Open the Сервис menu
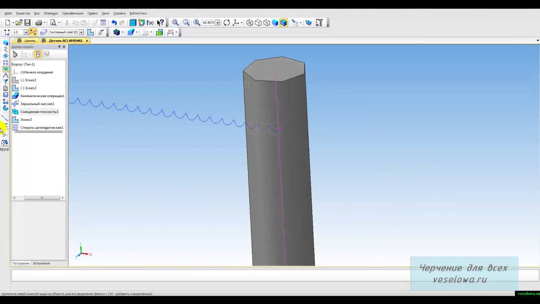The image size is (540, 304). [x=92, y=13]
